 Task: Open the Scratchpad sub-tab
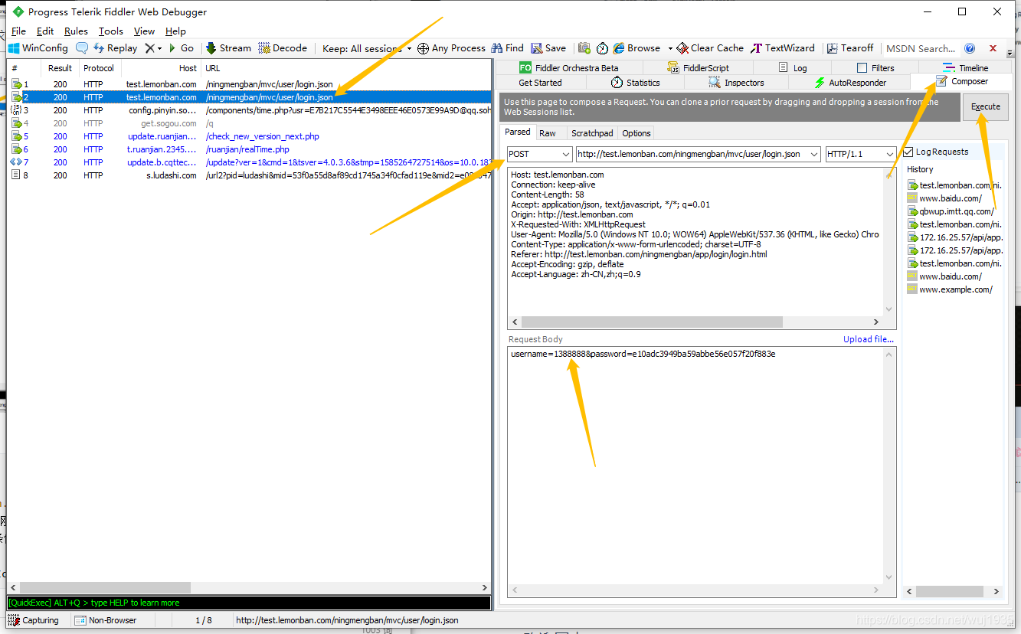(x=592, y=133)
